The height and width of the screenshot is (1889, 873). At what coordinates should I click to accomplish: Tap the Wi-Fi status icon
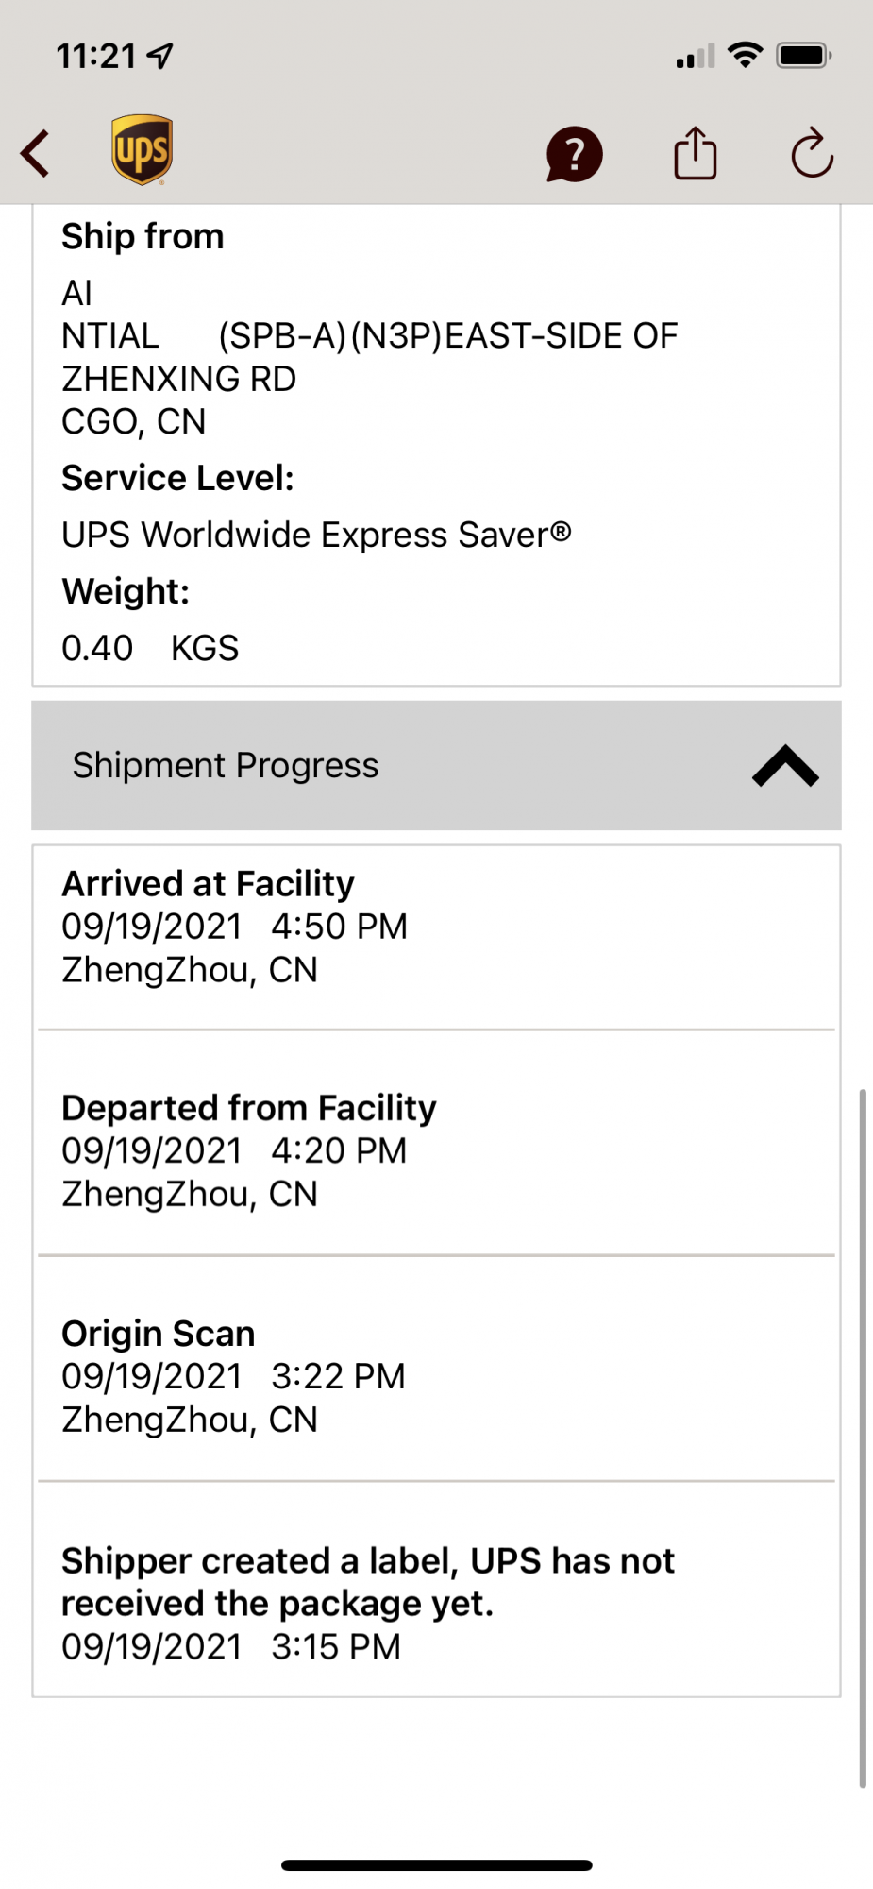(x=746, y=56)
